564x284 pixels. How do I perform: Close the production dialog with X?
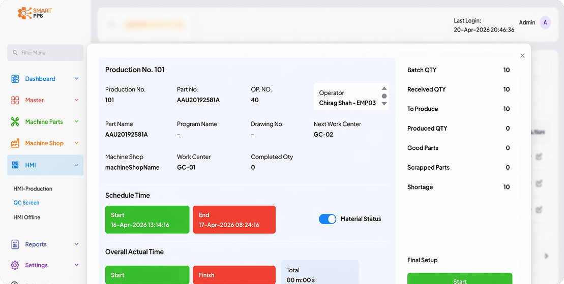(x=522, y=56)
